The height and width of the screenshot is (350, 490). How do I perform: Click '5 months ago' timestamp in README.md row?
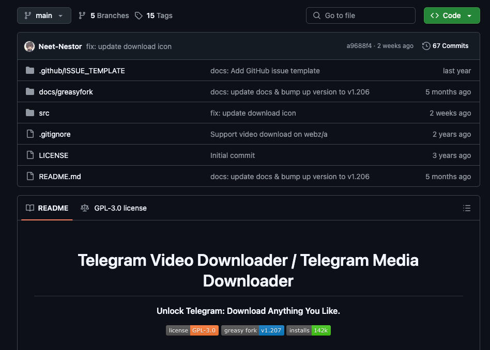click(448, 177)
